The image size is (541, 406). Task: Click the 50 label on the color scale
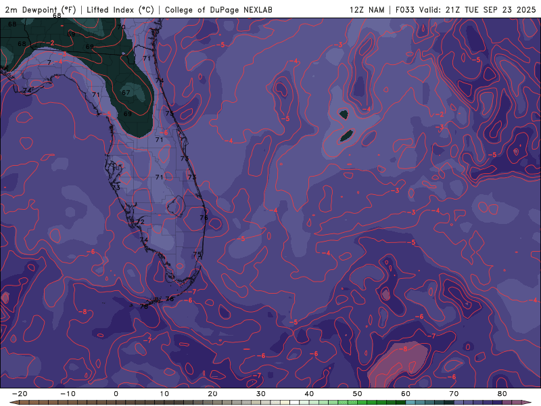pyautogui.click(x=358, y=394)
